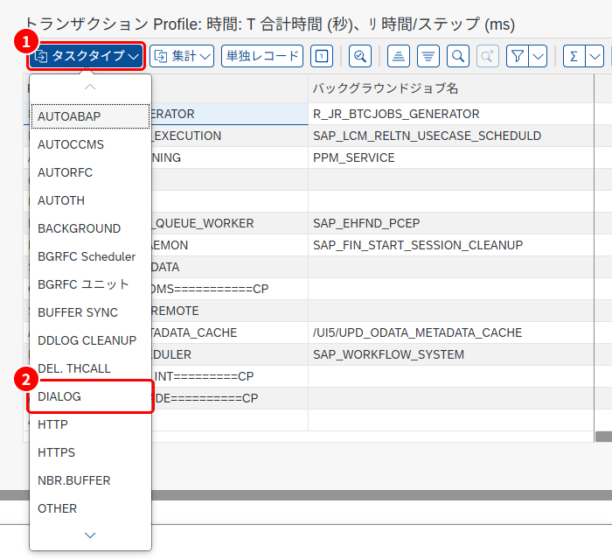The width and height of the screenshot is (612, 560).
Task: Click the SAP_FIN_START_SESSION_CLEANUP cell
Action: pos(451,245)
